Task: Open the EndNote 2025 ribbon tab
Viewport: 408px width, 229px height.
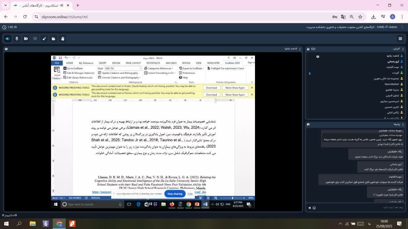Action: pos(232,63)
